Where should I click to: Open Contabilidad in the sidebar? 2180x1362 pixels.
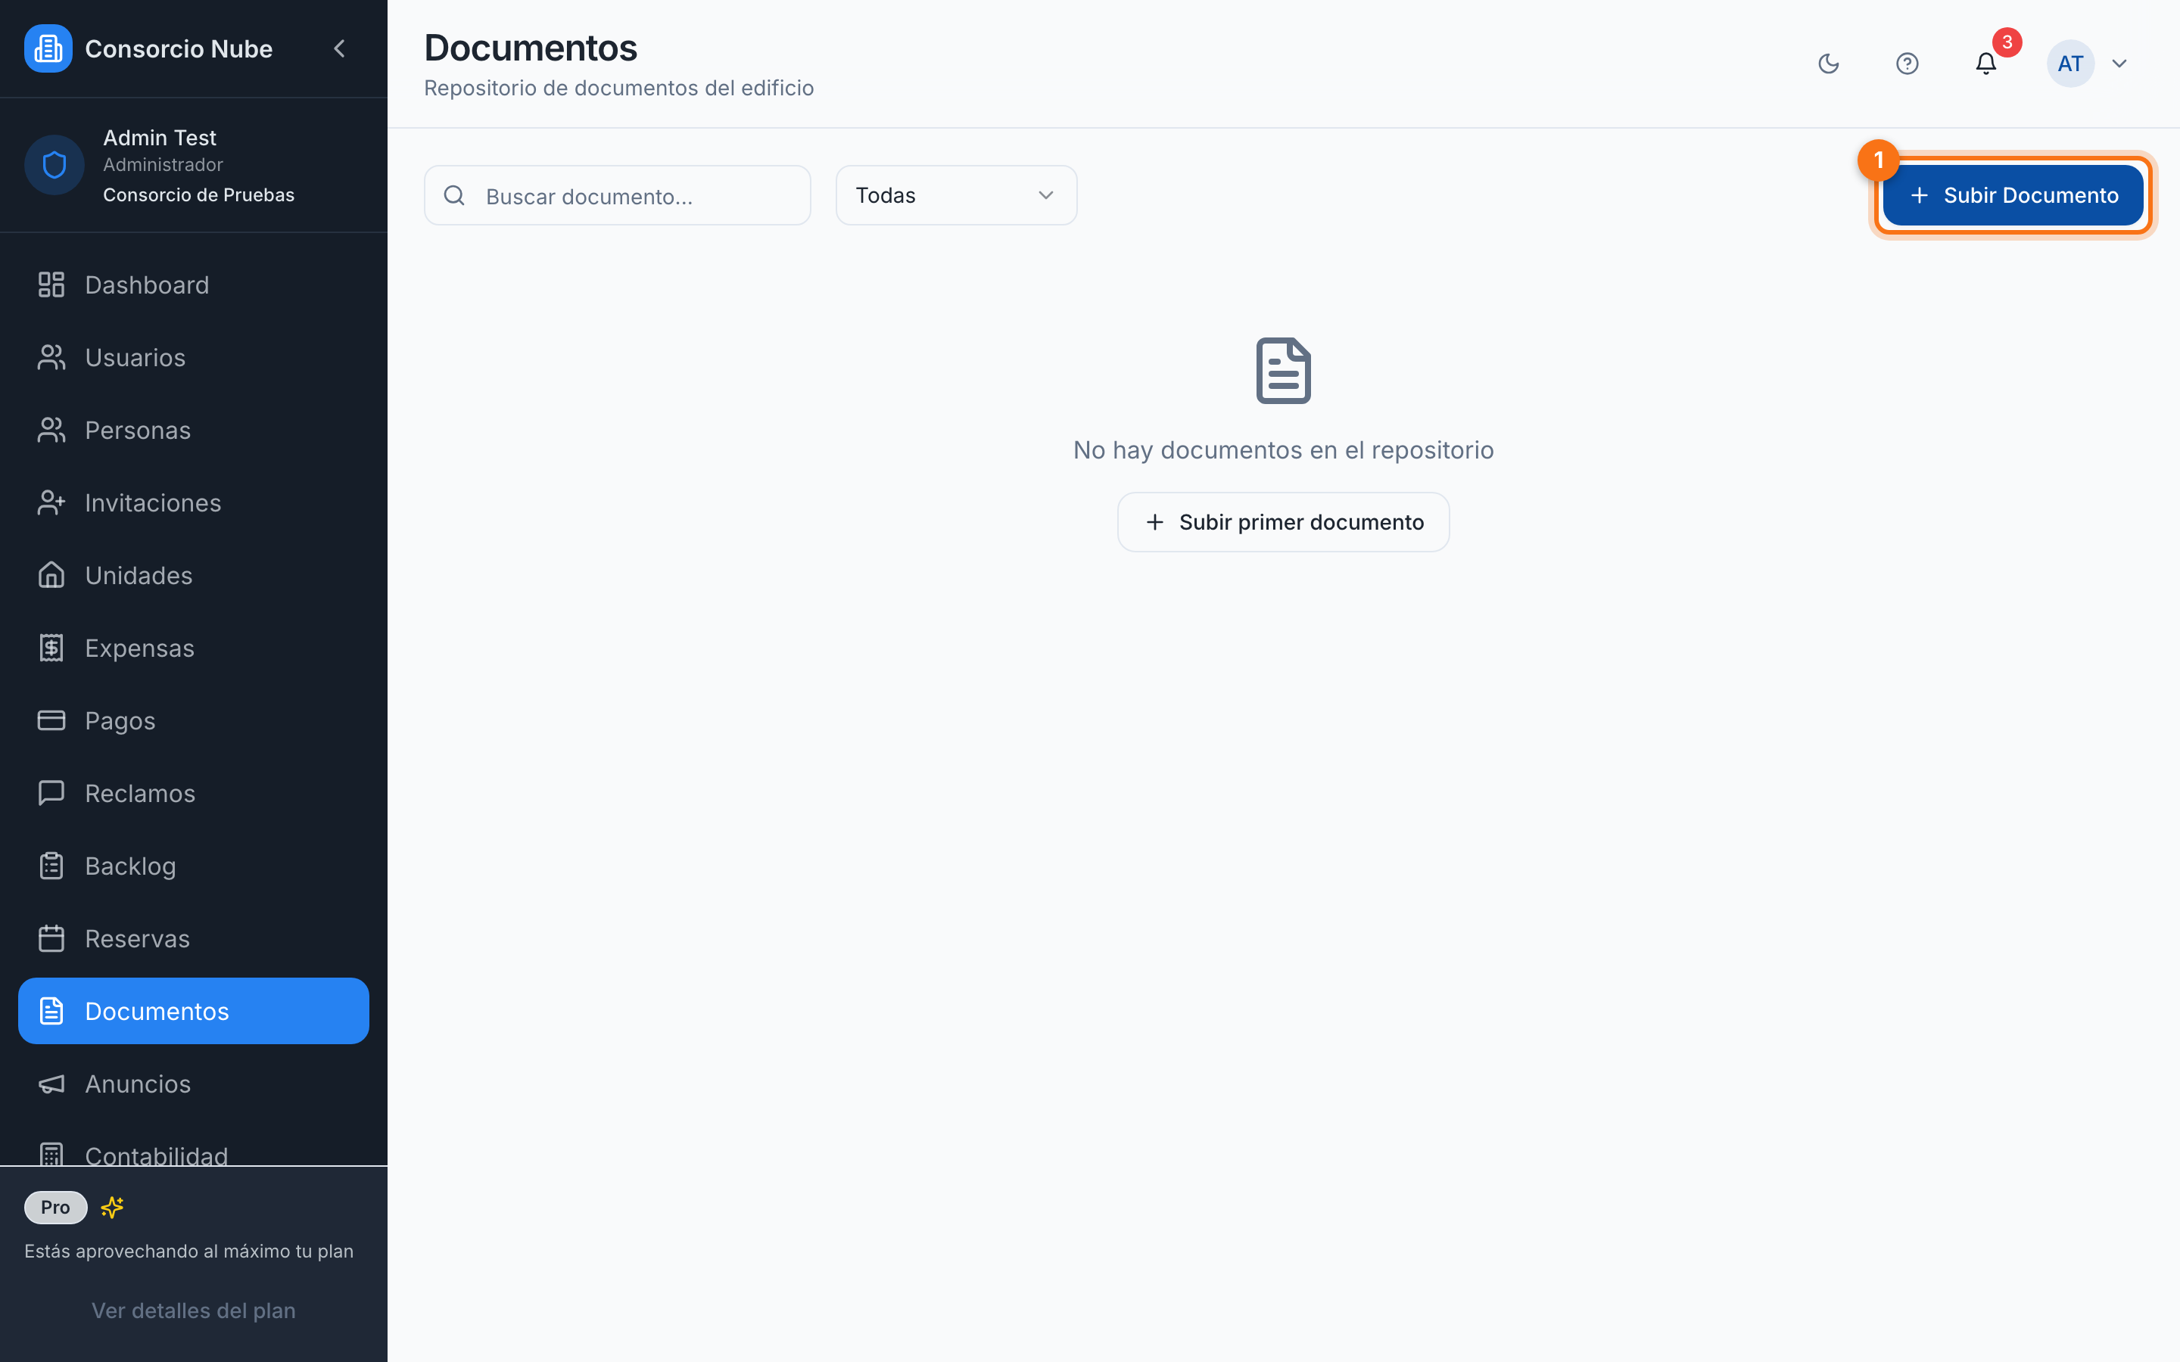click(194, 1153)
